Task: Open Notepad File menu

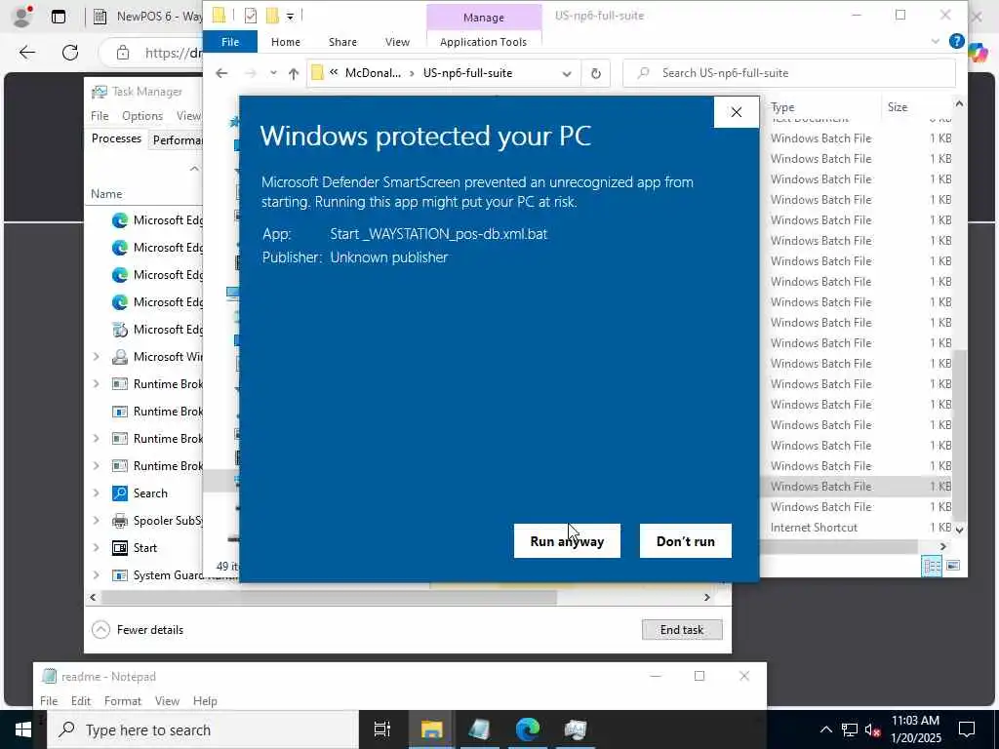Action: click(49, 700)
